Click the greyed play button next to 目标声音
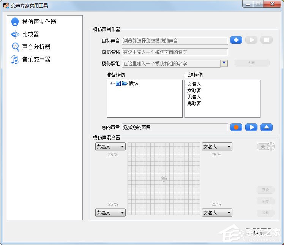The width and height of the screenshot is (284, 245). (x=251, y=40)
